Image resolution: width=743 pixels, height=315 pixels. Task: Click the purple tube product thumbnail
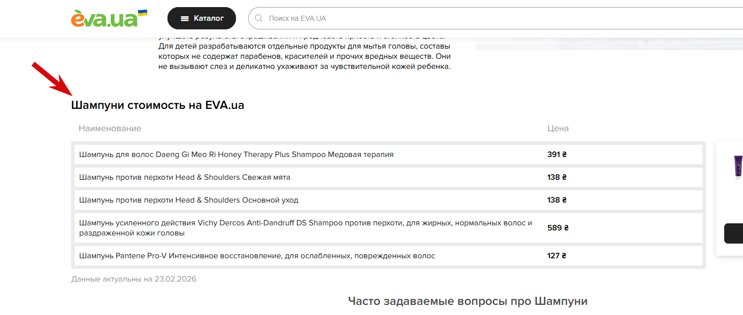click(738, 167)
